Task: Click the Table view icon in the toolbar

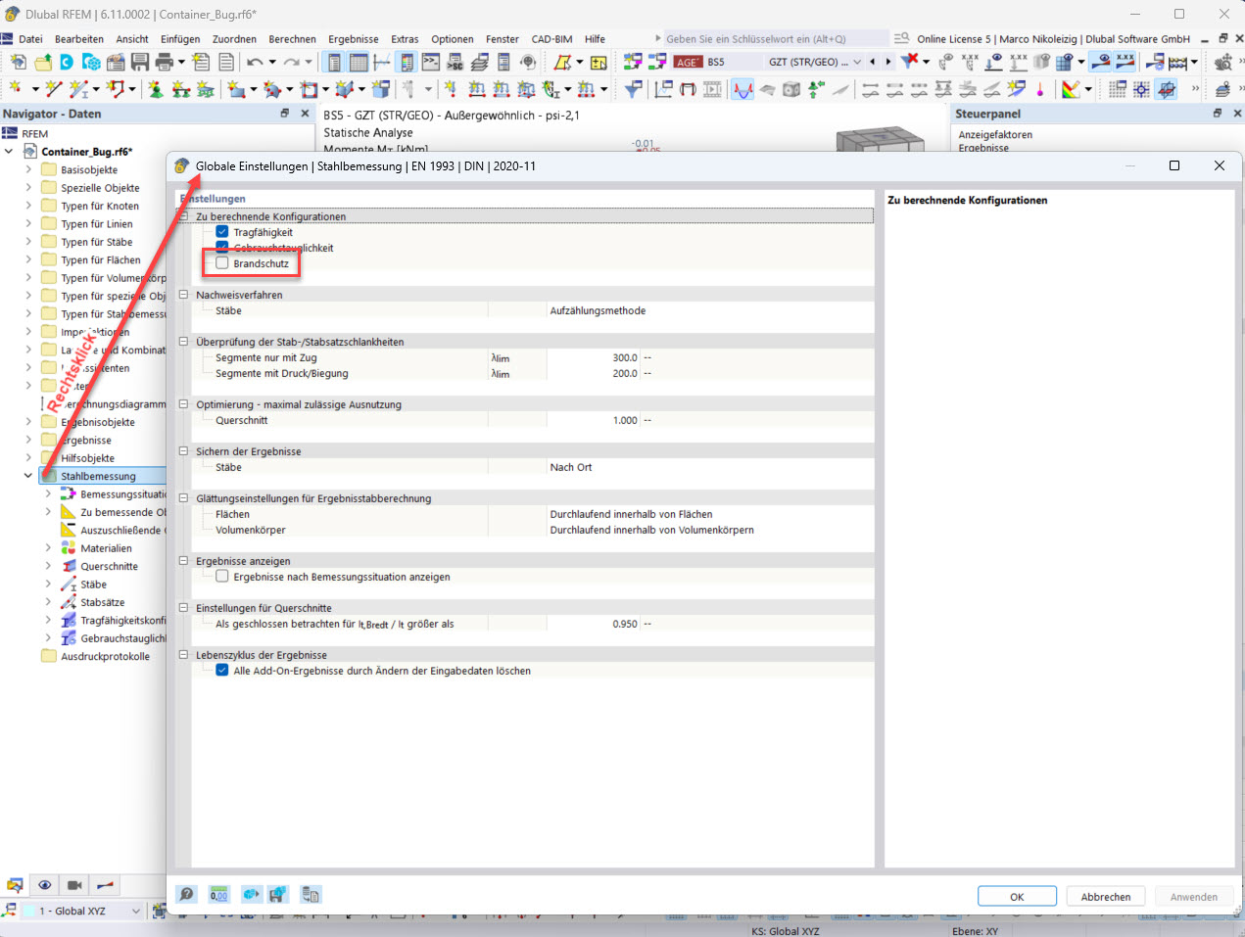Action: point(357,61)
